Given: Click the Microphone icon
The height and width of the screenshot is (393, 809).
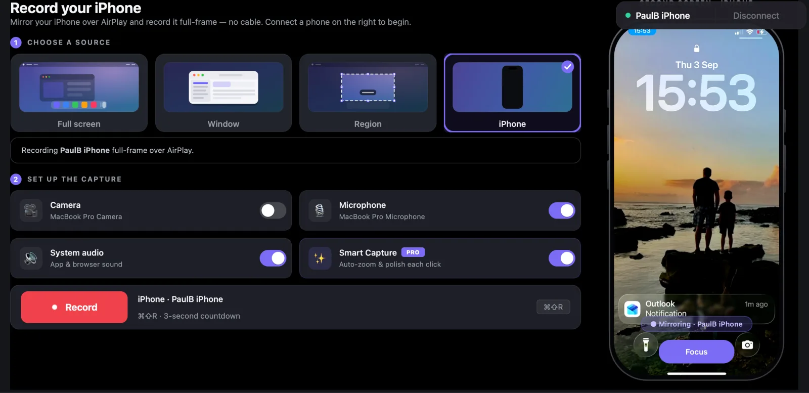Looking at the screenshot, I should tap(320, 210).
